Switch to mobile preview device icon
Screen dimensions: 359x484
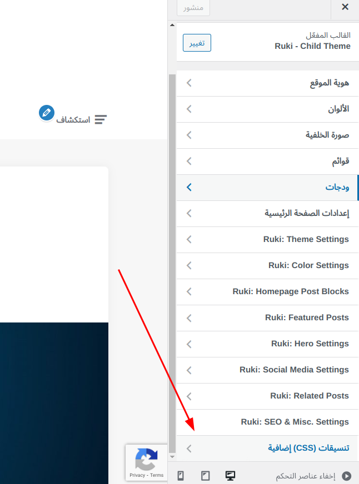tap(181, 476)
